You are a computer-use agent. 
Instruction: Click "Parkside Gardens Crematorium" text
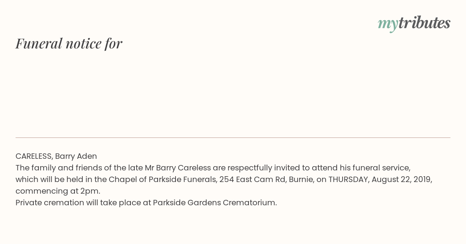coord(214,203)
